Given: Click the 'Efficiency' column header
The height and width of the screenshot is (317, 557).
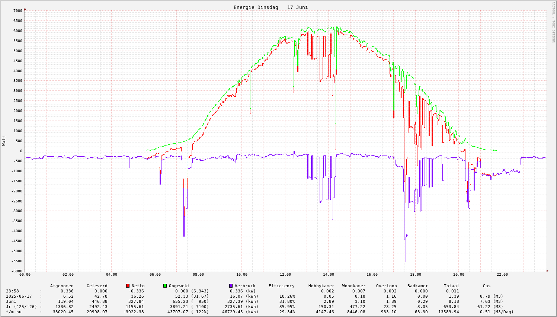Looking at the screenshot, I should click(x=281, y=286).
